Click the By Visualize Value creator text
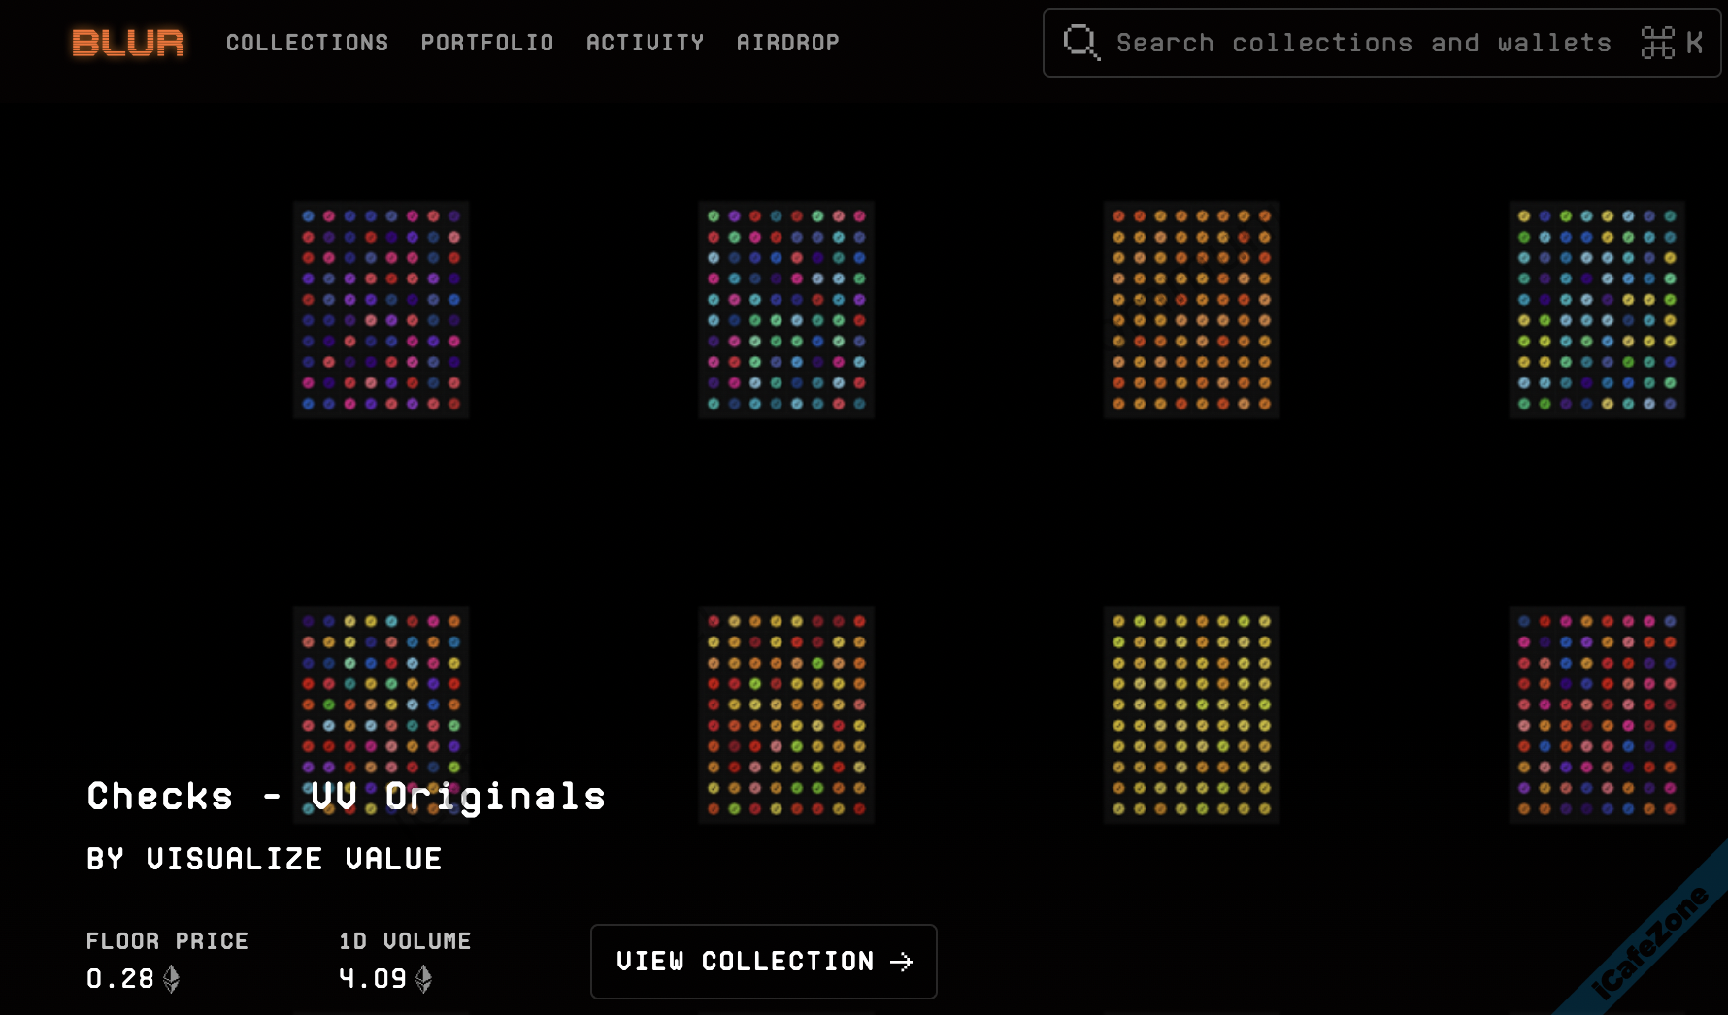 pyautogui.click(x=264, y=859)
